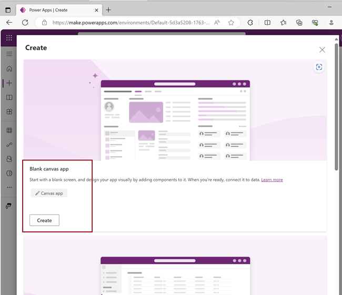This screenshot has width=342, height=295.
Task: Open the browser profile icon
Action: tap(331, 23)
